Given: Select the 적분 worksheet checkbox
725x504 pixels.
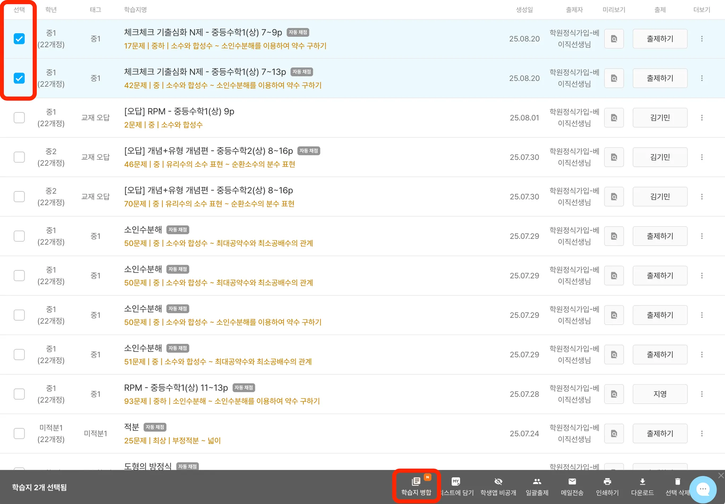Looking at the screenshot, I should click(19, 433).
